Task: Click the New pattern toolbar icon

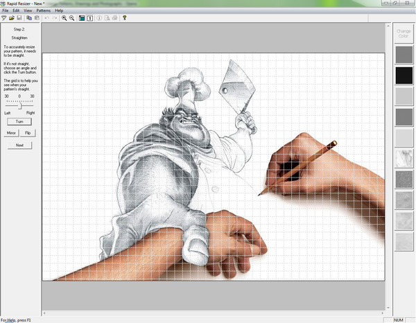Action: 4,18
